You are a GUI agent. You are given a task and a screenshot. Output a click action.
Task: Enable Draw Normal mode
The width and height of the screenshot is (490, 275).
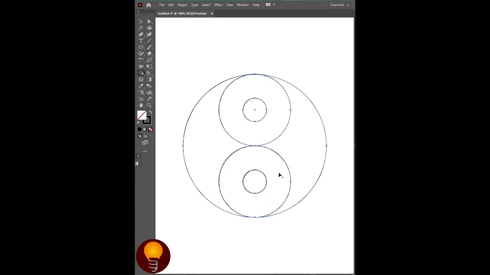139,136
